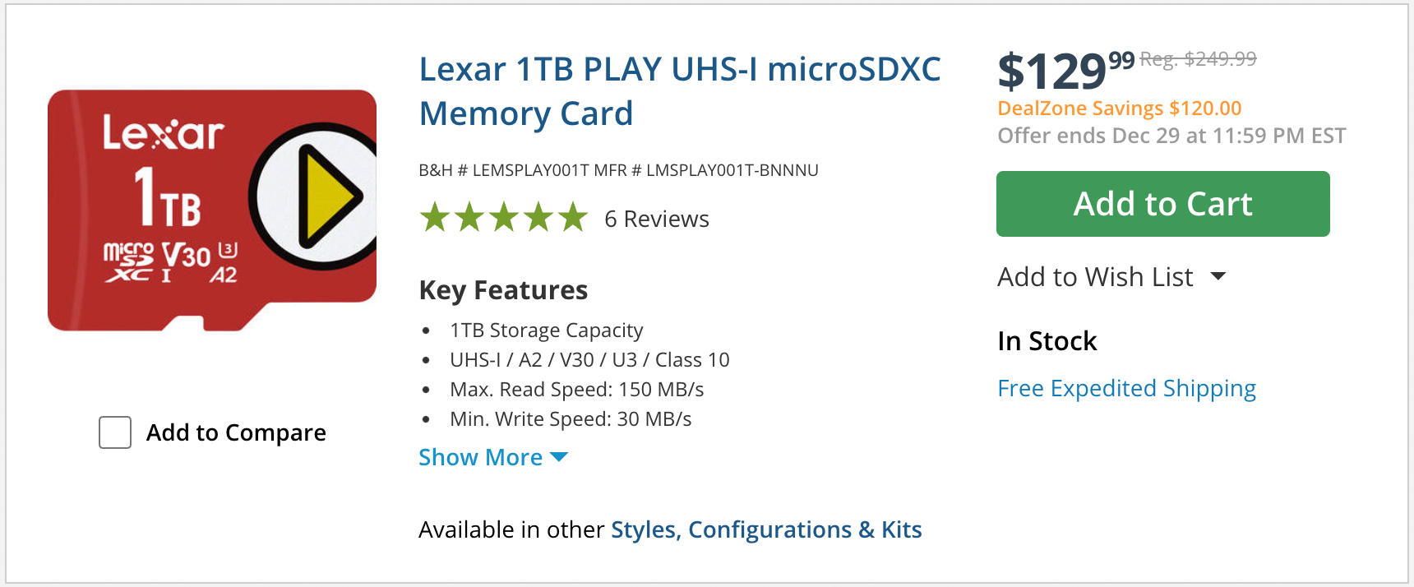Click the crossed-out Reg. $249.99 price
Image resolution: width=1414 pixels, height=587 pixels.
tap(1198, 58)
